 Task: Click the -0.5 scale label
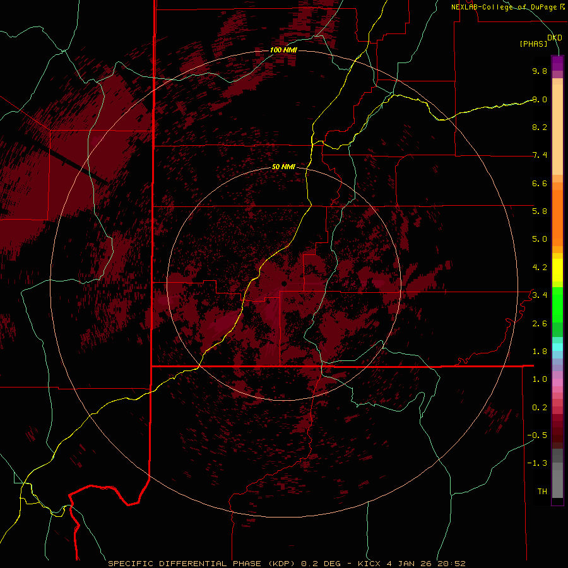pos(537,435)
